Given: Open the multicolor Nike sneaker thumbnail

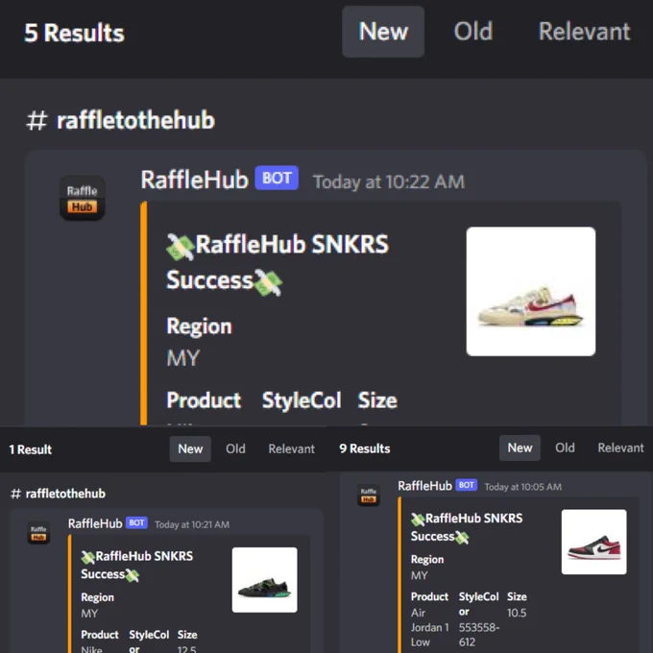Looking at the screenshot, I should point(531,292).
